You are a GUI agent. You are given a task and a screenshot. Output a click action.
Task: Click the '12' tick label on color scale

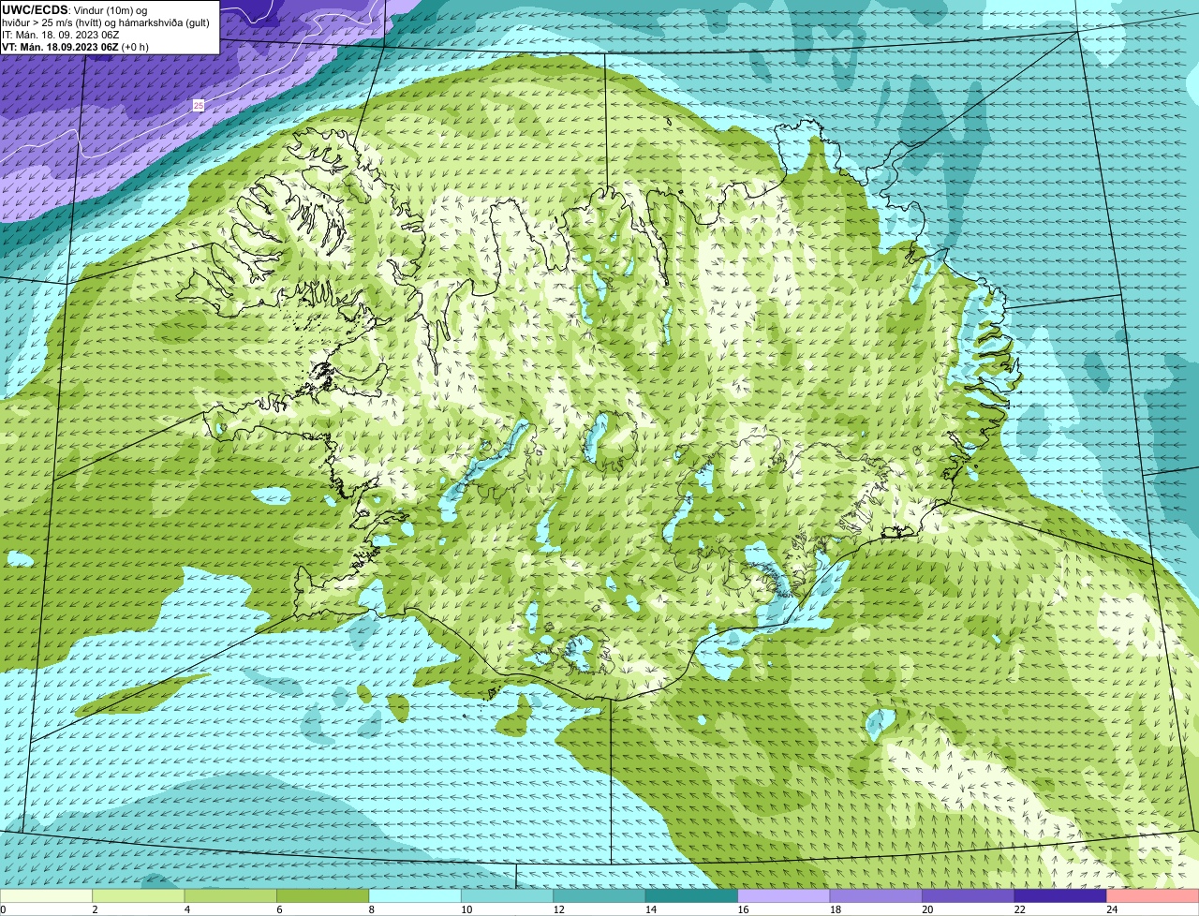558,909
